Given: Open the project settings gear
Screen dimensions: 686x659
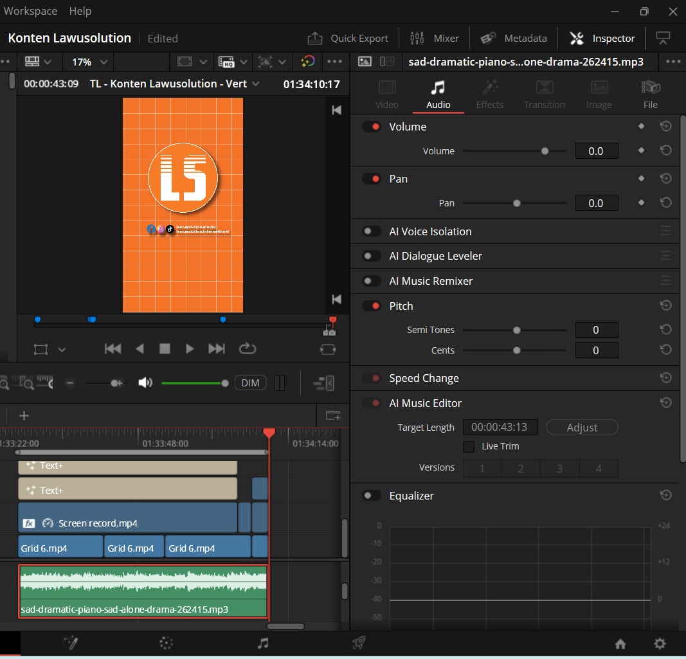Looking at the screenshot, I should click(x=660, y=644).
